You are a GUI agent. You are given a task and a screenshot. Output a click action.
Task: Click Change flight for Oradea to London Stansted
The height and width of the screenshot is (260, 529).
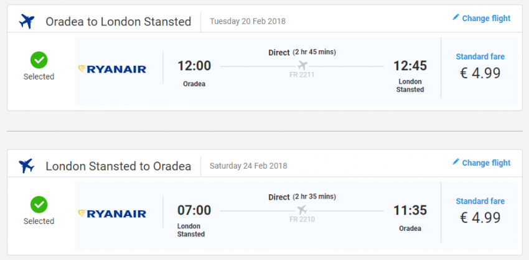pos(485,19)
